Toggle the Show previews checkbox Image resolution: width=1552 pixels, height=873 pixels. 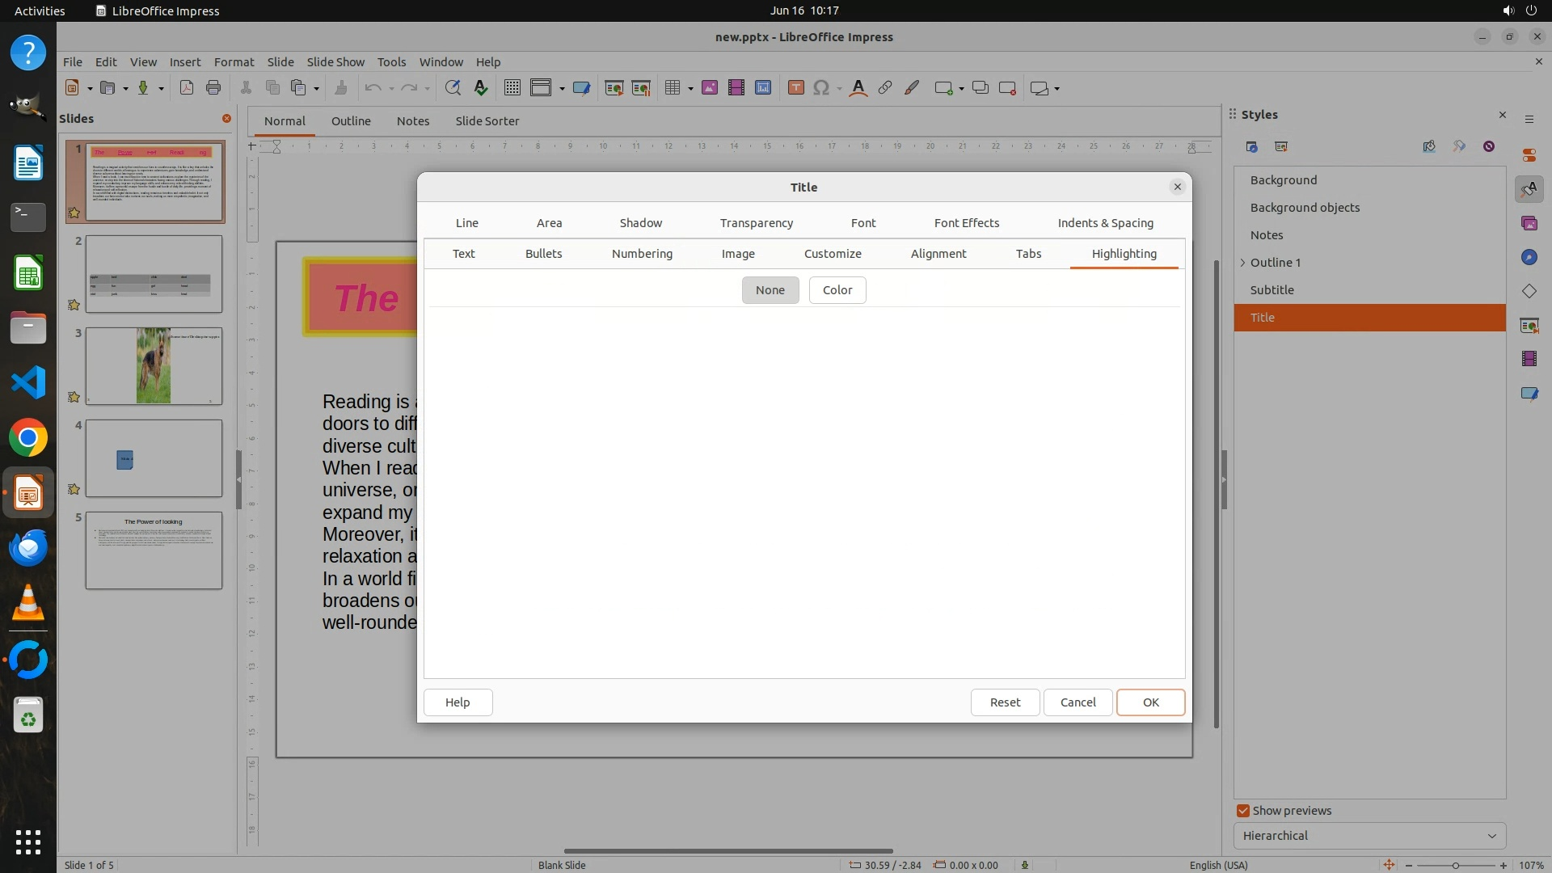1243,811
